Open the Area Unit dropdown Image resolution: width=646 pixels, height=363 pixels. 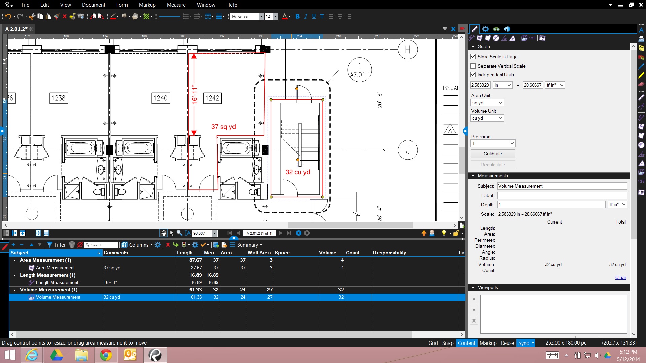487,103
